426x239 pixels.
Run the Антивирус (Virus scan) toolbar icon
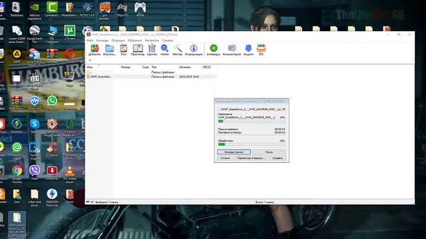214,50
